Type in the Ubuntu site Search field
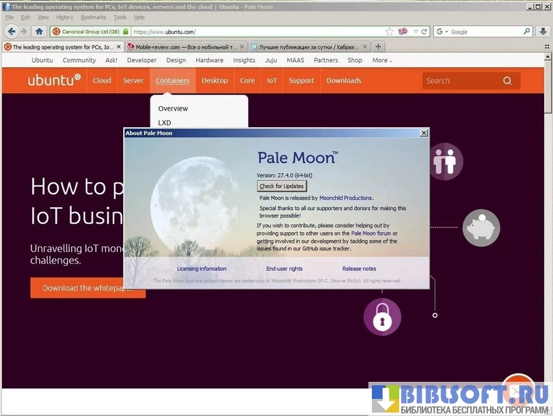 [x=459, y=81]
